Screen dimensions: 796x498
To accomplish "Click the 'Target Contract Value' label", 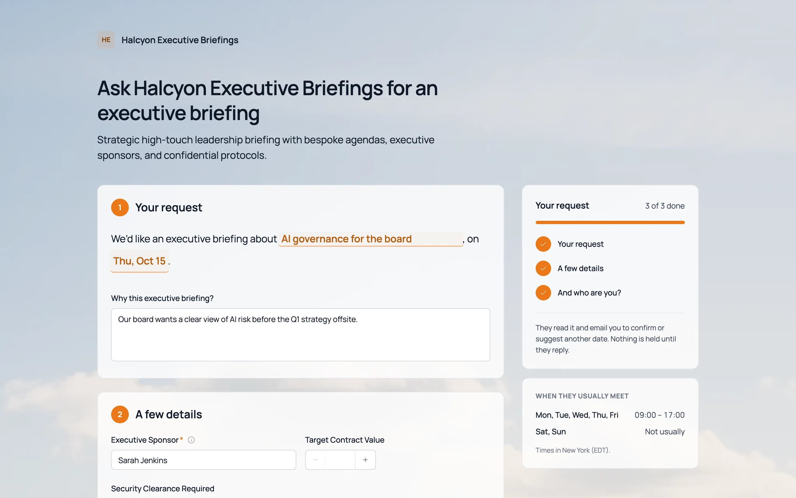I will [x=344, y=440].
